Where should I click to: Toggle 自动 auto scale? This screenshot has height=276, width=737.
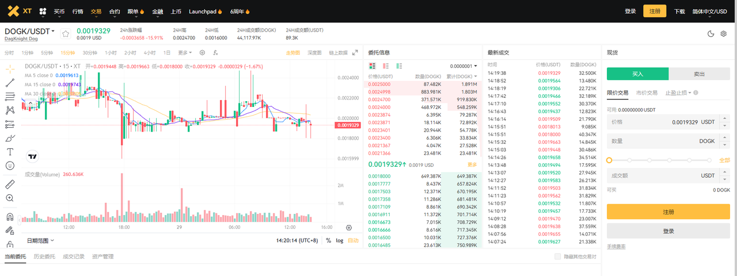pyautogui.click(x=353, y=240)
